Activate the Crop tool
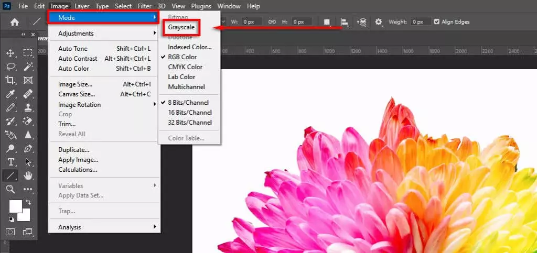Image resolution: width=537 pixels, height=253 pixels. pyautogui.click(x=10, y=80)
